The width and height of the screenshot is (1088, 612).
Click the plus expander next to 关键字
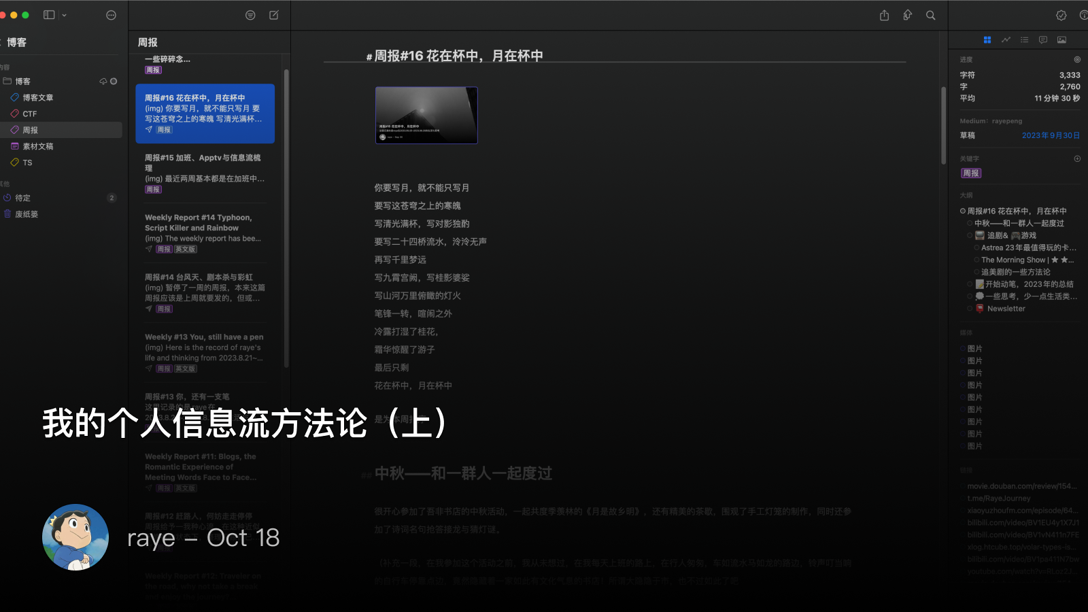(x=1076, y=158)
